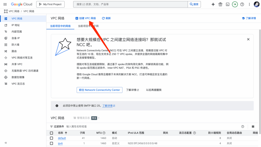
Task: Select VPC 网络 in the sidebar
Action: point(23,19)
